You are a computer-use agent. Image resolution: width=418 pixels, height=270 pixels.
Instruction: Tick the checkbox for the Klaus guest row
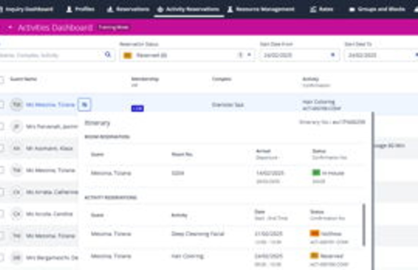(x=2, y=148)
